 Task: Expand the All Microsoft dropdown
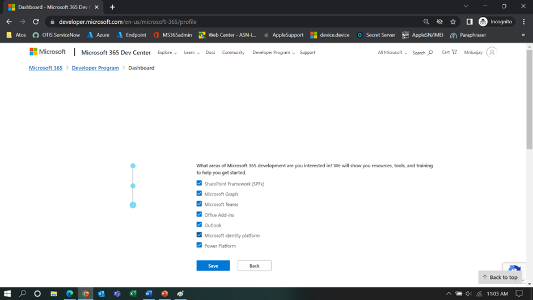[x=392, y=53]
